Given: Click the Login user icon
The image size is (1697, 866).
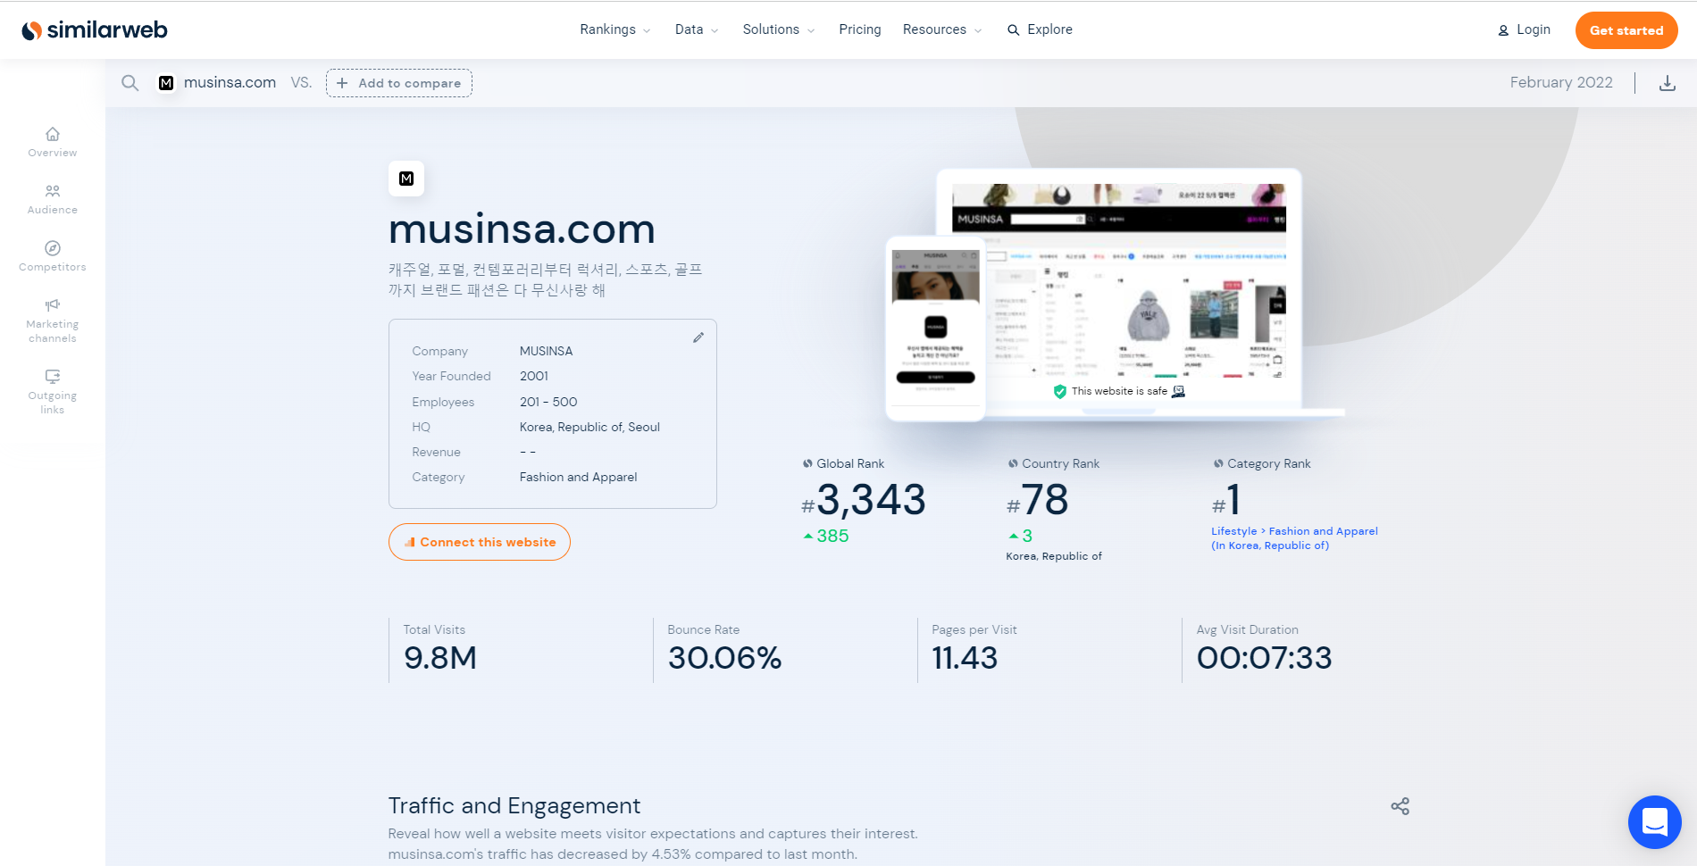Looking at the screenshot, I should point(1503,30).
